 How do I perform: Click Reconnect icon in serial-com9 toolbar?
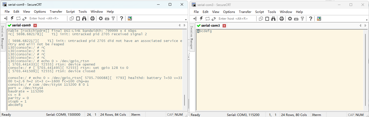[18, 18]
